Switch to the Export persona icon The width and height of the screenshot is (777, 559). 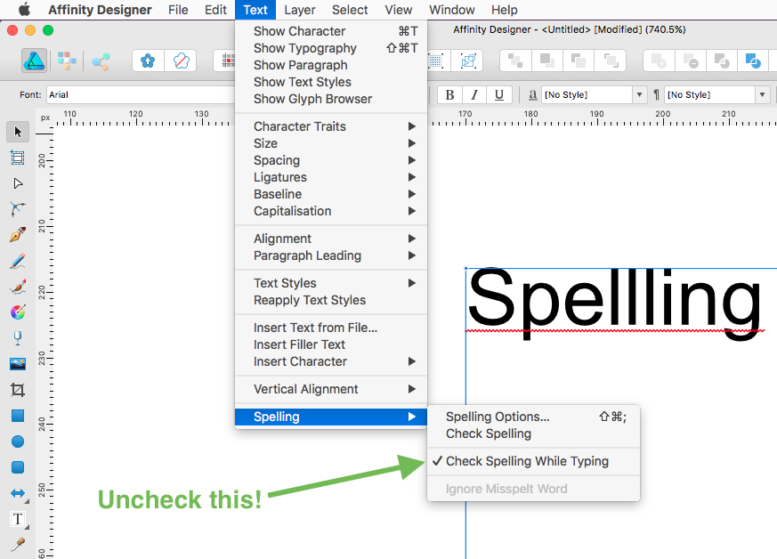click(x=101, y=61)
